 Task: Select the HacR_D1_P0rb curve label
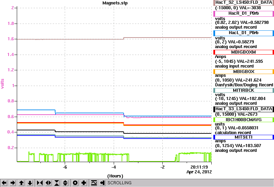244,13
